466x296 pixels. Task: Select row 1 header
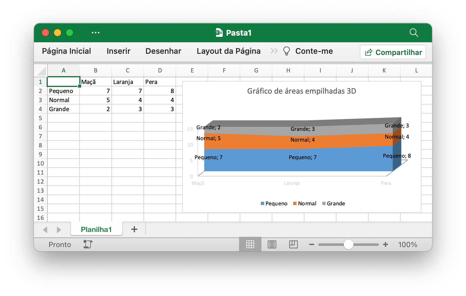41,82
